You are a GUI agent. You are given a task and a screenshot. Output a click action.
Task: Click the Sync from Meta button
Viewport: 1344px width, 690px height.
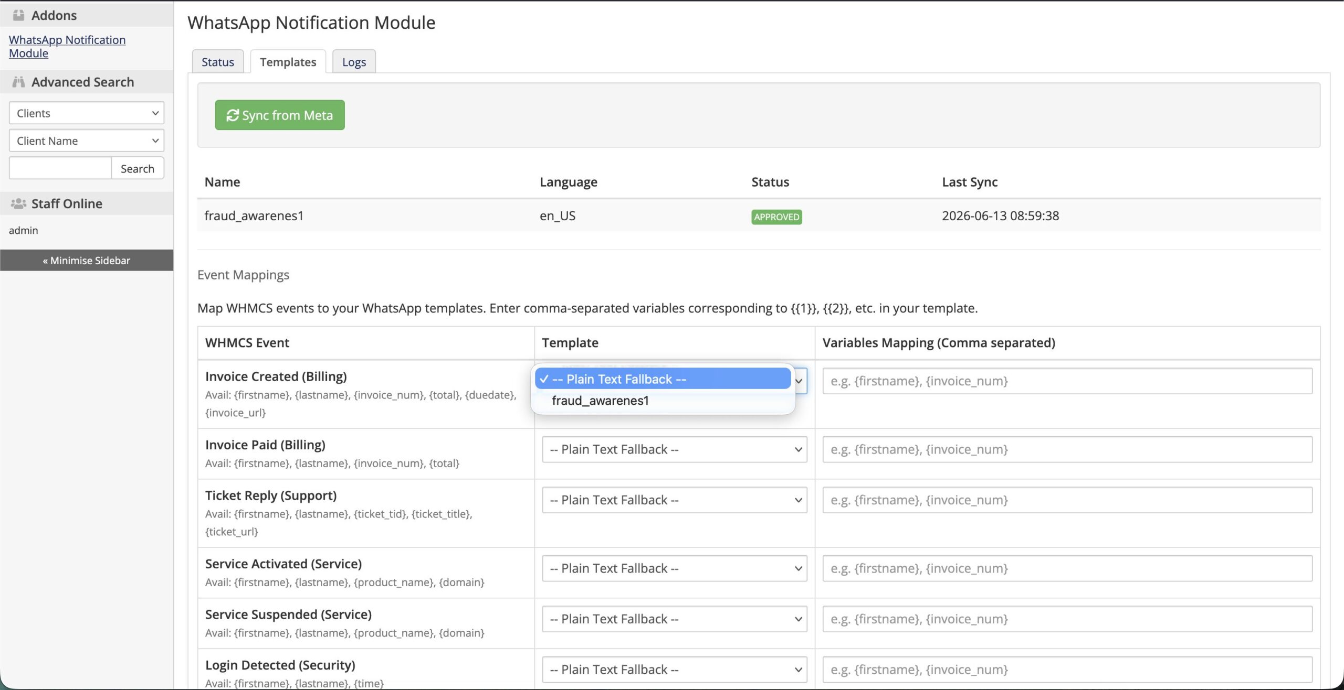tap(280, 115)
